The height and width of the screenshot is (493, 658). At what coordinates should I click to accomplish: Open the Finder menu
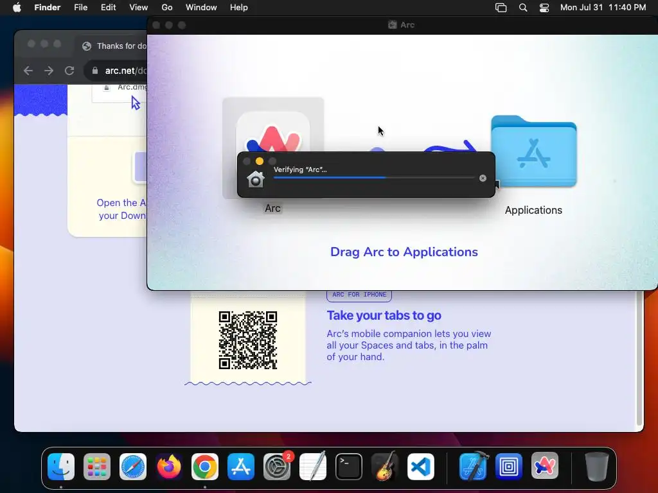(x=48, y=8)
